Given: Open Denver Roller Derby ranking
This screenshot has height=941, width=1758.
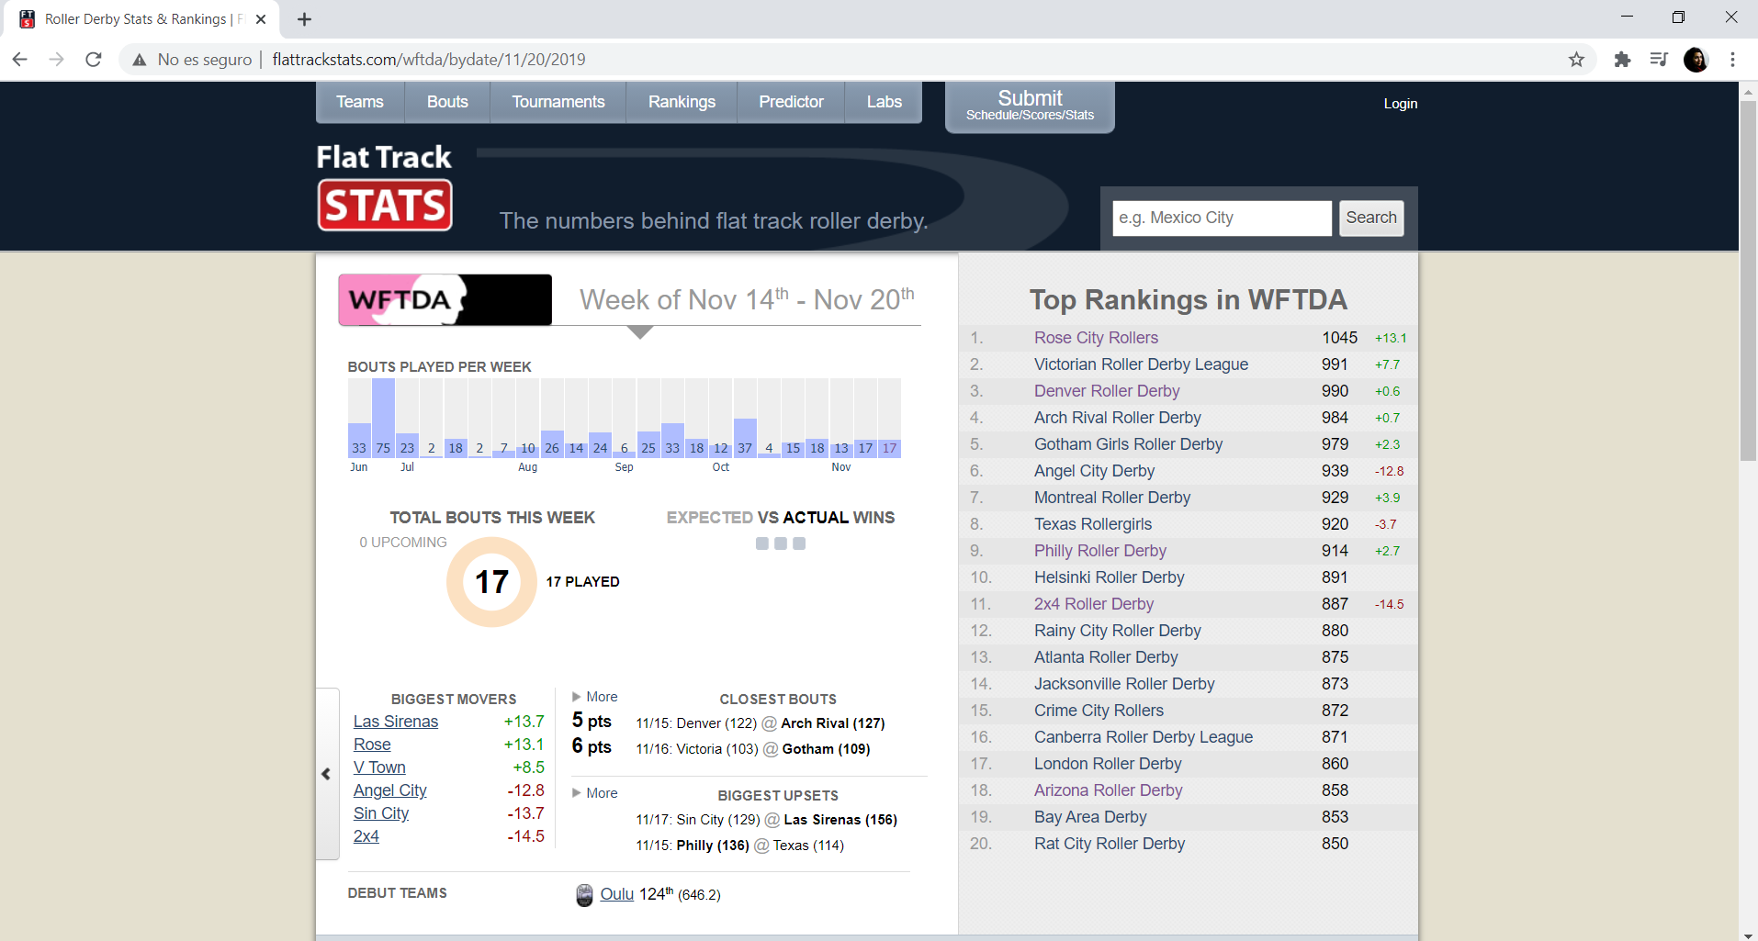Looking at the screenshot, I should point(1107,391).
